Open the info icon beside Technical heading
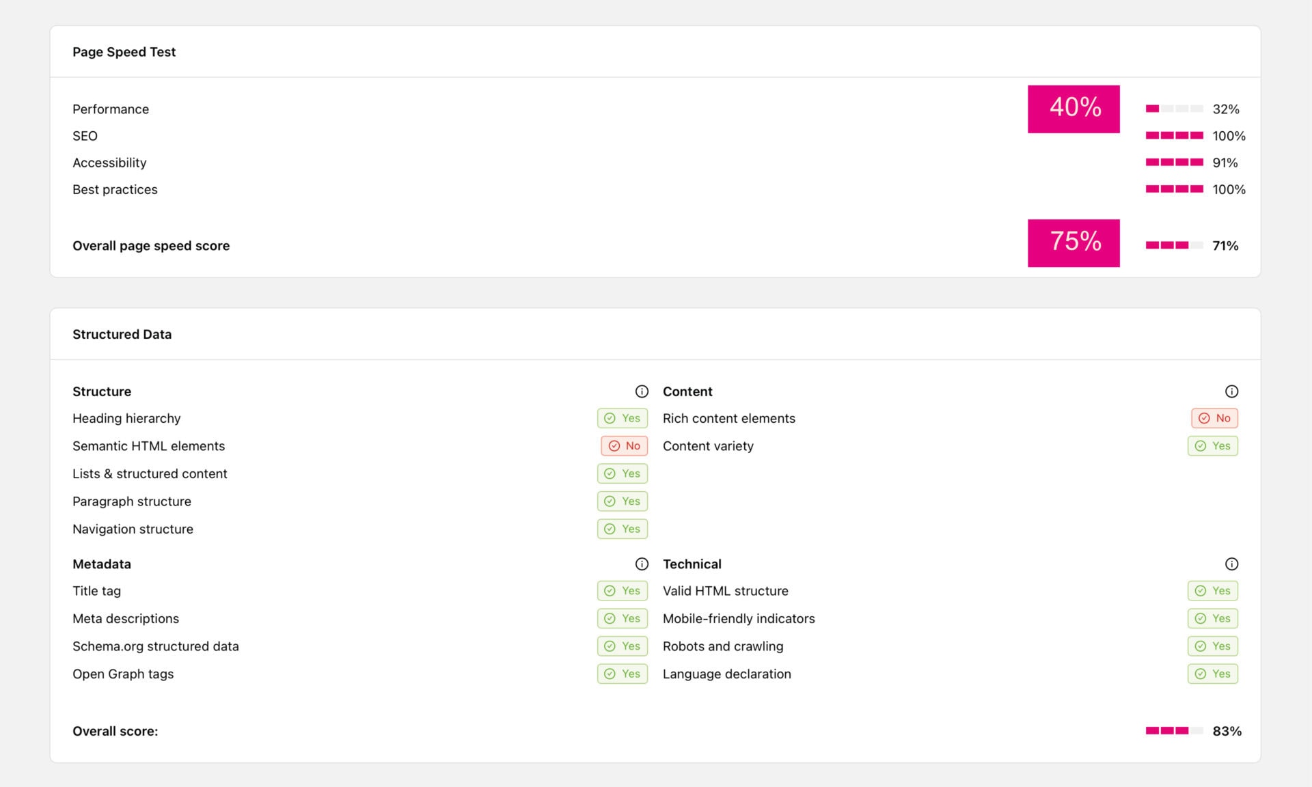The height and width of the screenshot is (787, 1312). [x=1231, y=564]
